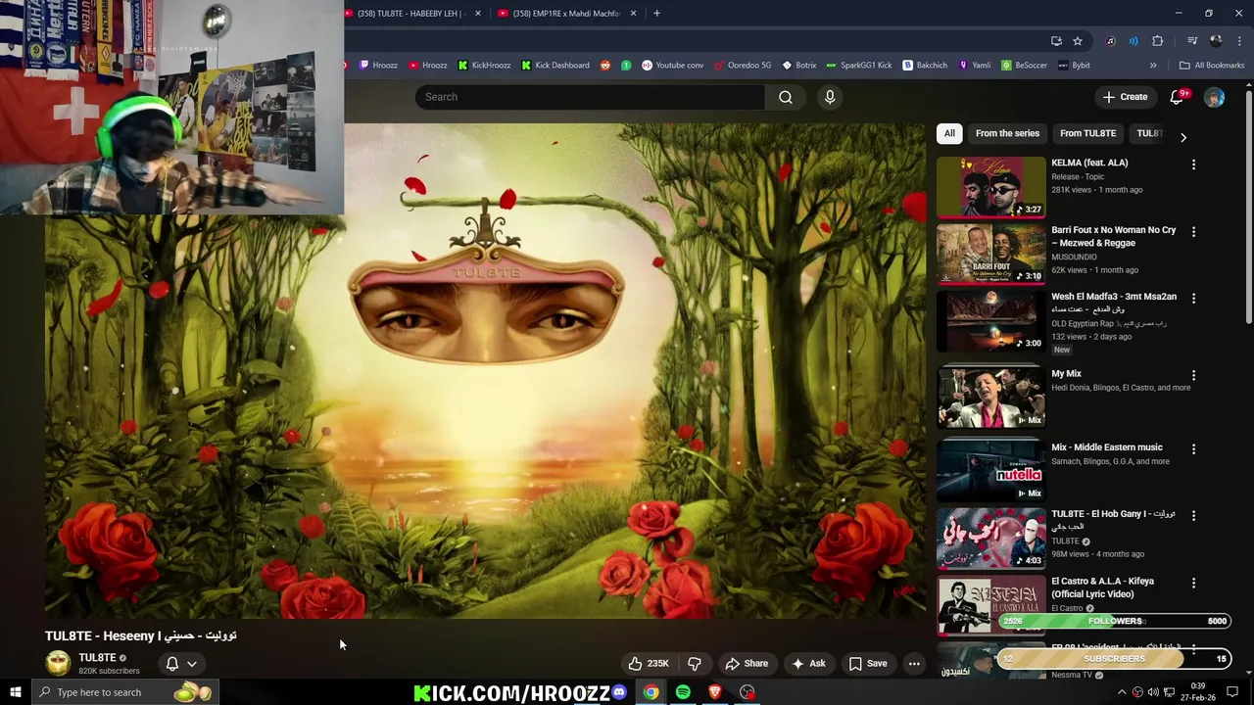Image resolution: width=1254 pixels, height=705 pixels.
Task: Open YouTube notifications bell
Action: click(1178, 97)
